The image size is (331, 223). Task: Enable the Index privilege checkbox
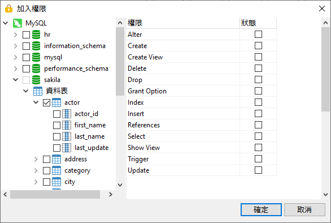258,102
